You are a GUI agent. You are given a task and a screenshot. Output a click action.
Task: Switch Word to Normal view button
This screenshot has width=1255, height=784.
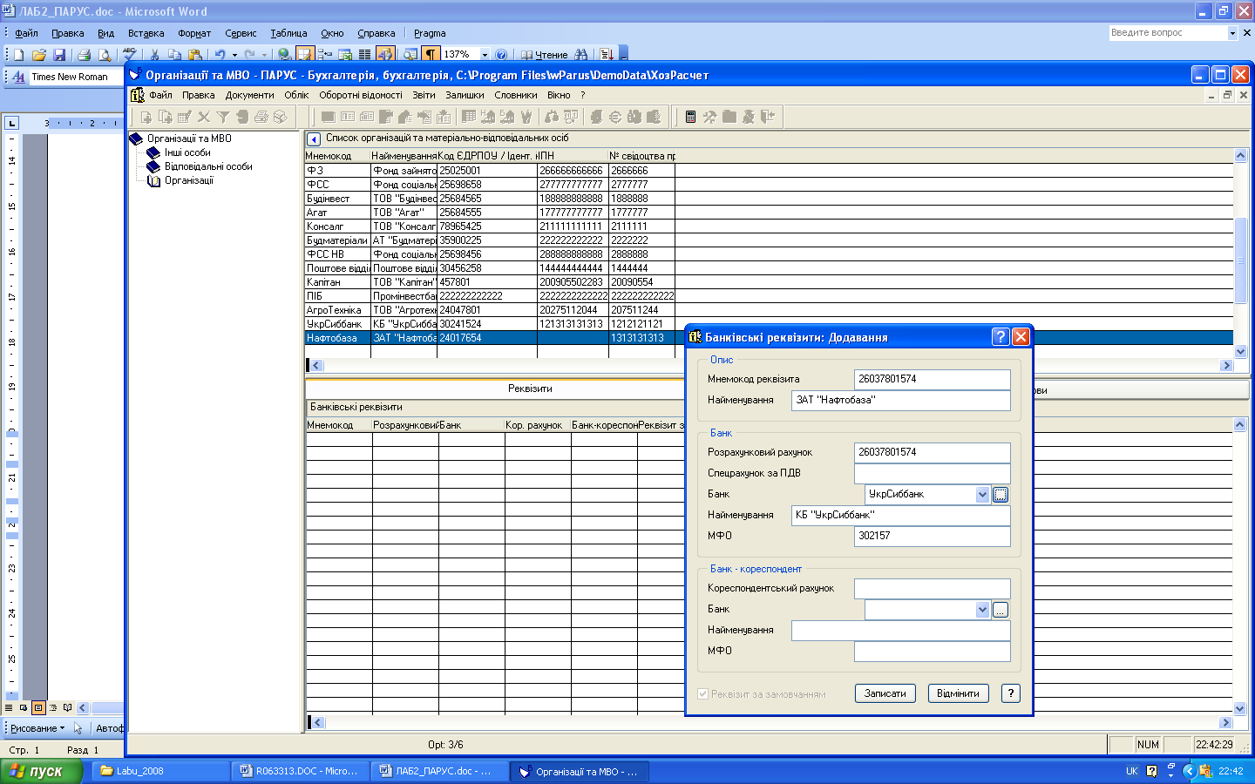pos(9,707)
